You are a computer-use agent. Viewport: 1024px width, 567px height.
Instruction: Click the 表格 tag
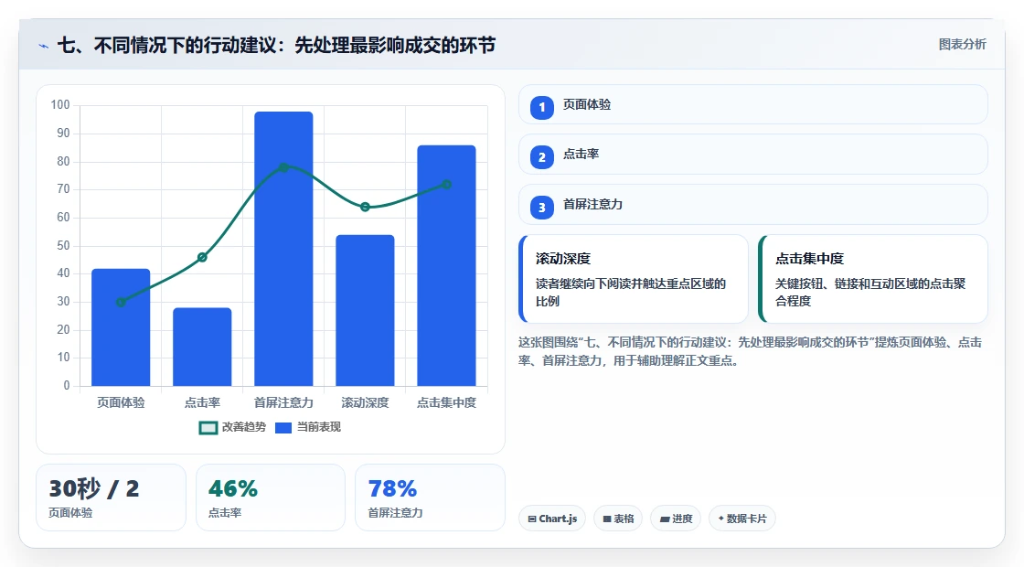pos(618,519)
